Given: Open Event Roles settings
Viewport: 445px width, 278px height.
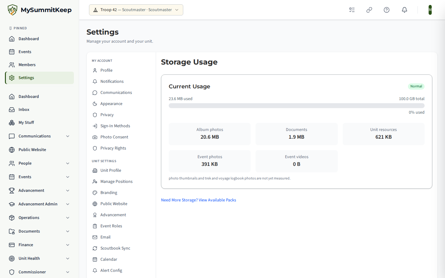Looking at the screenshot, I should click(121, 226).
